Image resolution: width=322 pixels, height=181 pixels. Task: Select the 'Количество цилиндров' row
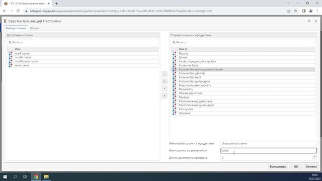point(243,81)
